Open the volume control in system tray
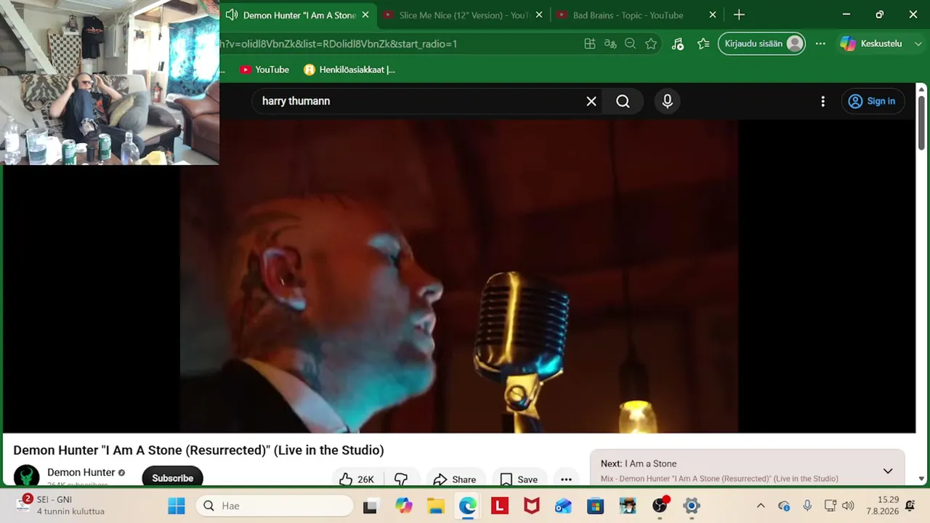 pyautogui.click(x=848, y=506)
